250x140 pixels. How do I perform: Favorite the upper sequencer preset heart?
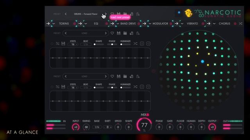click(112, 33)
